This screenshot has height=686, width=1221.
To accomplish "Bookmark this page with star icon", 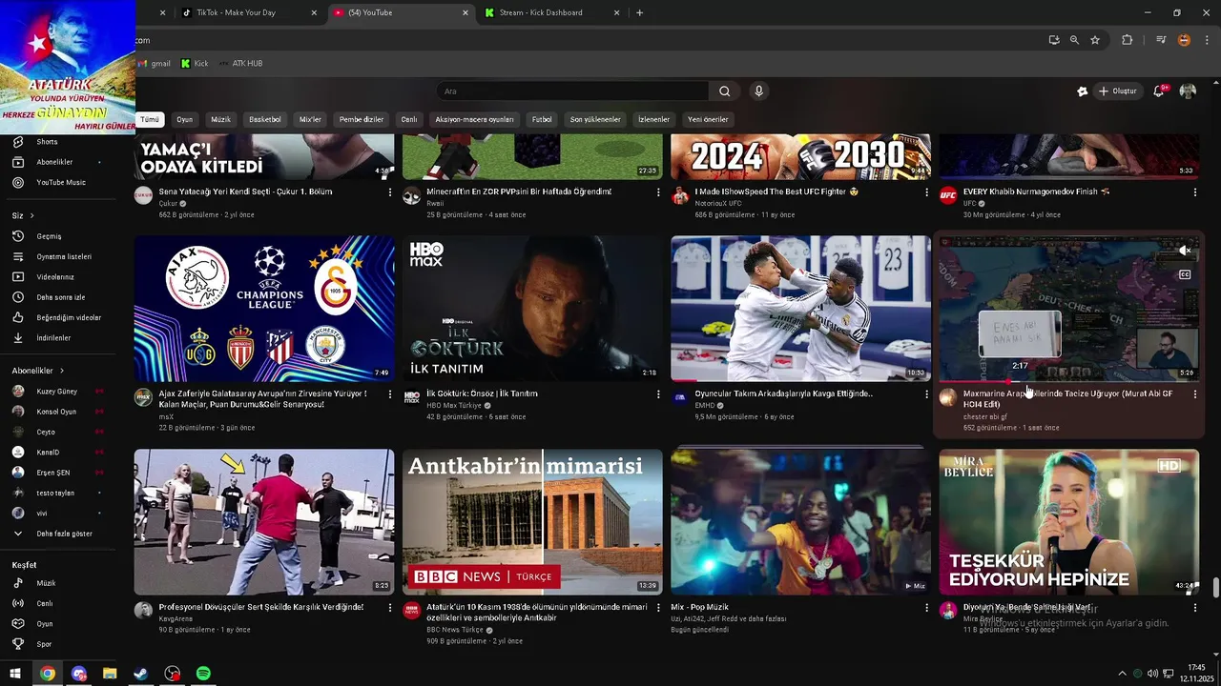I will pos(1095,40).
